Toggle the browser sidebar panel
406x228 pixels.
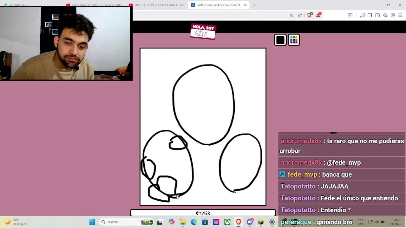pyautogui.click(x=370, y=15)
